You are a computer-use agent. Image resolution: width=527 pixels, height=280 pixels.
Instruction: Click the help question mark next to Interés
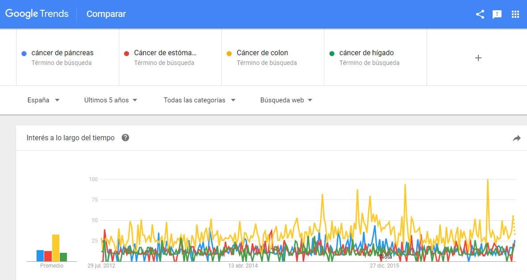click(x=125, y=138)
